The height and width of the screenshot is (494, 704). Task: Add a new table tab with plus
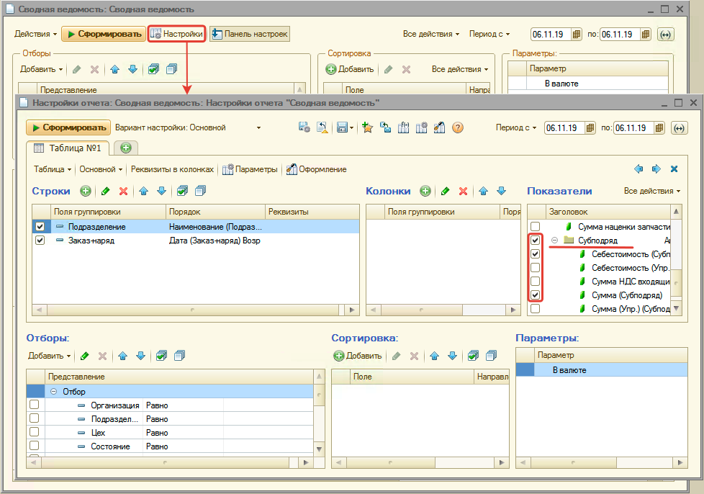(x=126, y=148)
